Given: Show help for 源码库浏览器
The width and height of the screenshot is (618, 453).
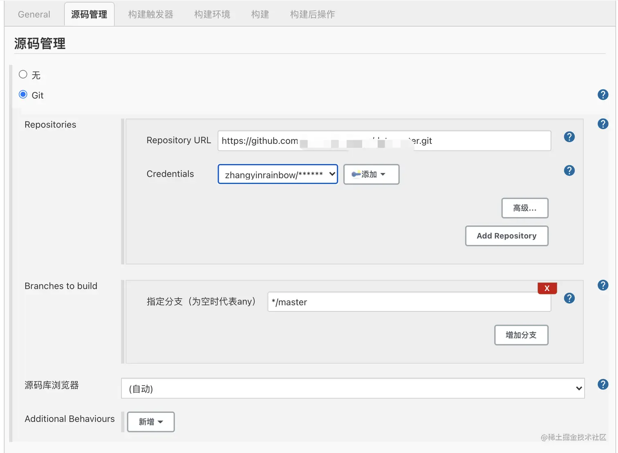Looking at the screenshot, I should pyautogui.click(x=603, y=384).
